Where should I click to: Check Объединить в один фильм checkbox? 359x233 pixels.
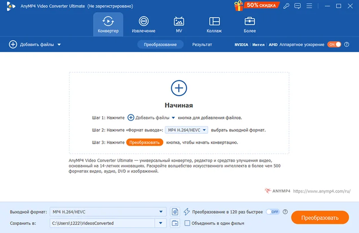click(187, 223)
